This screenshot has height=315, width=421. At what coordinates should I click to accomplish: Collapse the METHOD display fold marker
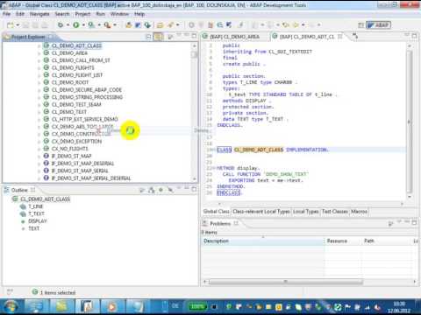point(215,168)
